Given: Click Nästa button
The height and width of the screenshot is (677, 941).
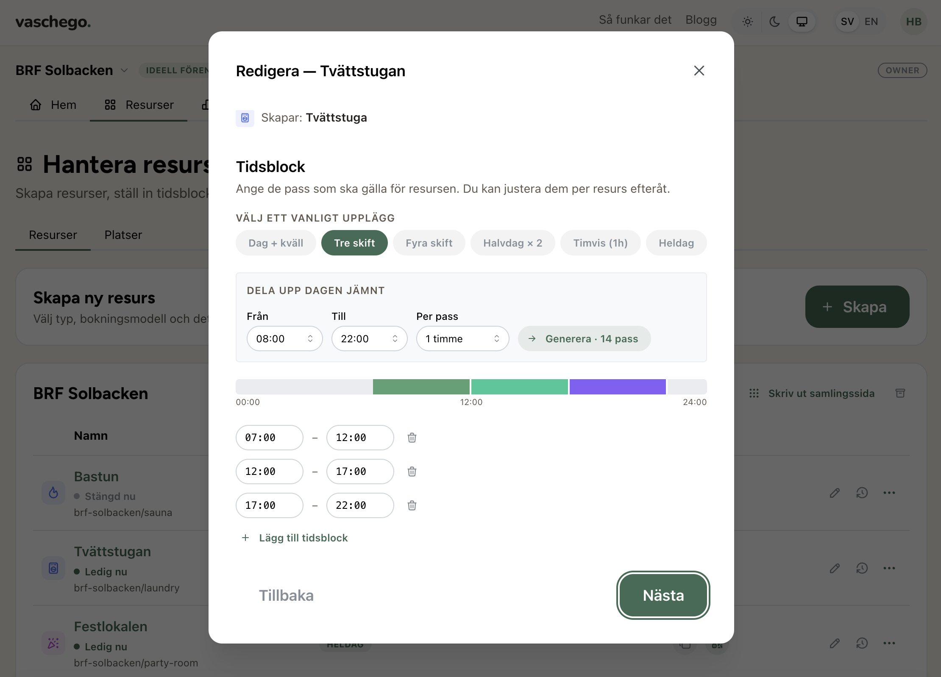Looking at the screenshot, I should coord(663,595).
